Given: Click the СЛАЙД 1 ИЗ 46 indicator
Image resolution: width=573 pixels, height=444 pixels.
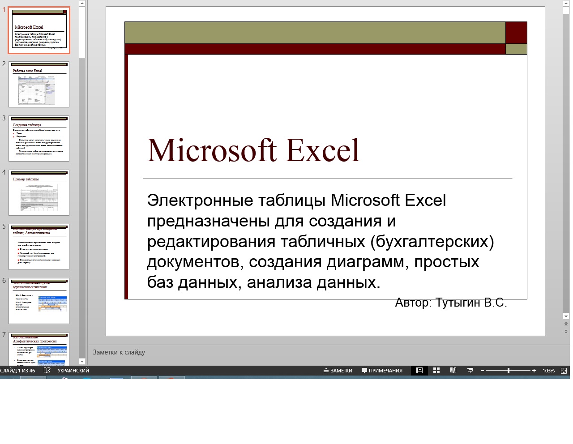Looking at the screenshot, I should pyautogui.click(x=17, y=371).
